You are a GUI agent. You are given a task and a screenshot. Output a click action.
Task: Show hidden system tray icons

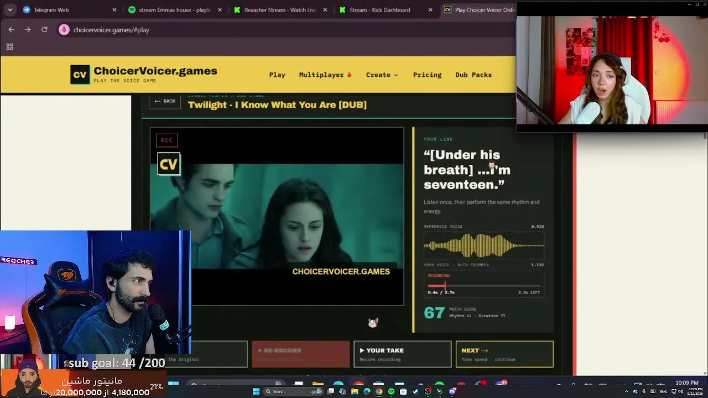pos(626,391)
